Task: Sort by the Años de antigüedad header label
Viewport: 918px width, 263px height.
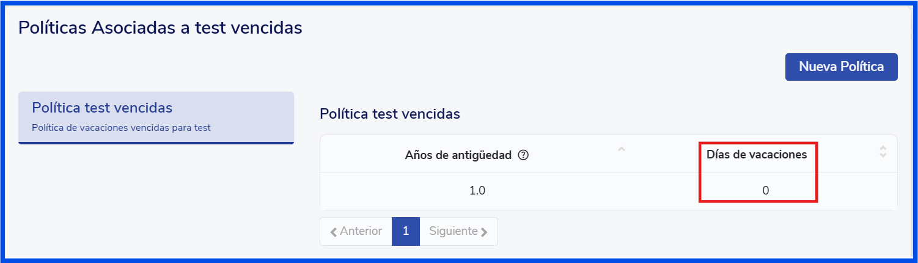Action: coord(458,155)
